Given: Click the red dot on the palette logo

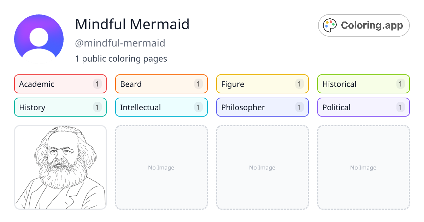Looking at the screenshot, I should click(x=331, y=21).
